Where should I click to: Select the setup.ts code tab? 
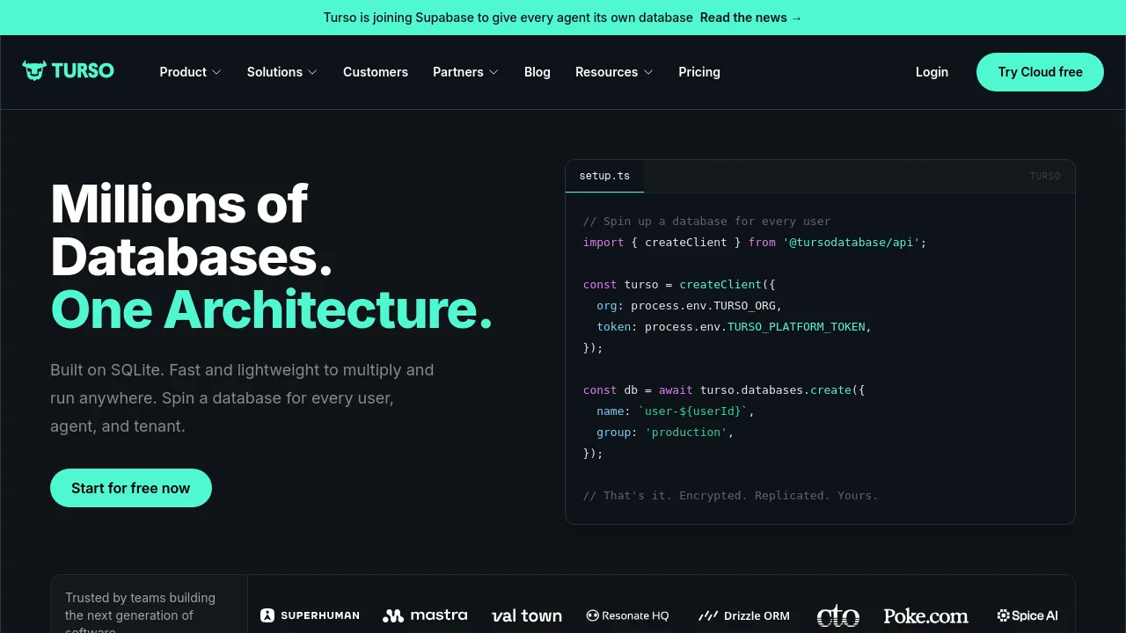(604, 176)
